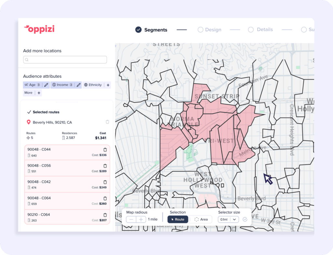
Task: Edit the Age attribute pencil icon
Action: coord(46,85)
